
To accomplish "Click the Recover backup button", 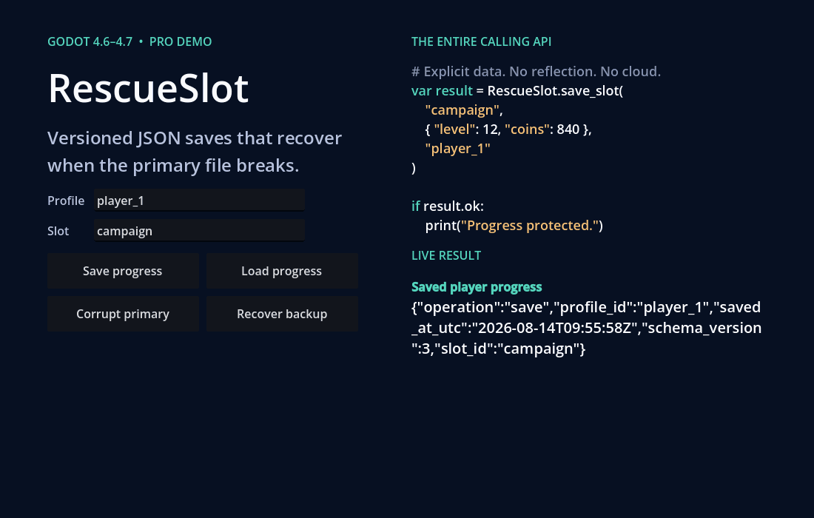I will (282, 314).
